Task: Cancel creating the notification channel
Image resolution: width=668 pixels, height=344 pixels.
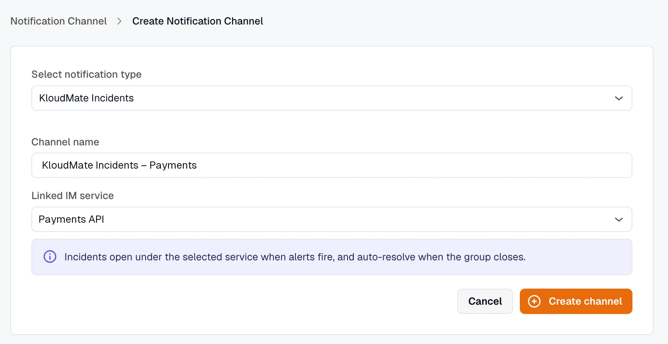Action: pyautogui.click(x=485, y=301)
